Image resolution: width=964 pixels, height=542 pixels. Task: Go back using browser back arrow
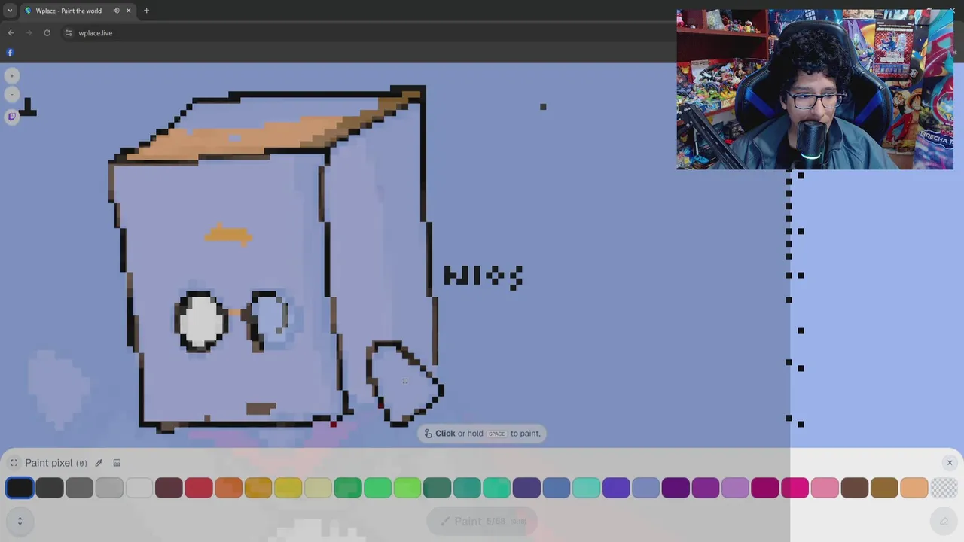click(x=11, y=33)
